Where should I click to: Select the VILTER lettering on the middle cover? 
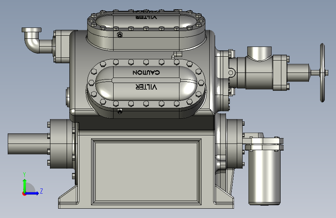[146, 87]
